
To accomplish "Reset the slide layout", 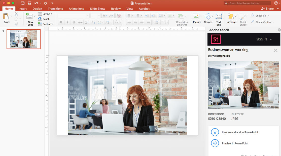I will click(44, 19).
